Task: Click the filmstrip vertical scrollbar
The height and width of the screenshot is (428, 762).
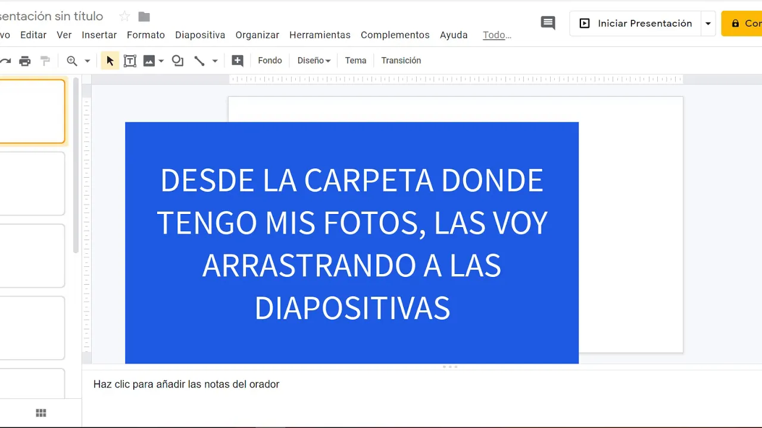Action: (x=76, y=166)
